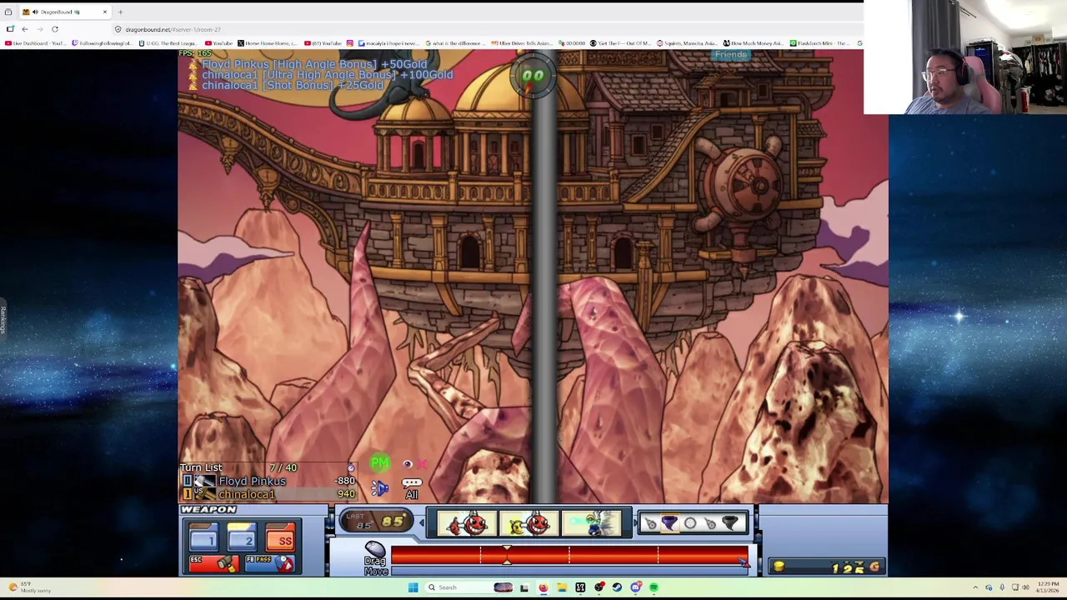Screen dimensions: 1067x600
Task: Go back in the browser
Action: click(25, 29)
